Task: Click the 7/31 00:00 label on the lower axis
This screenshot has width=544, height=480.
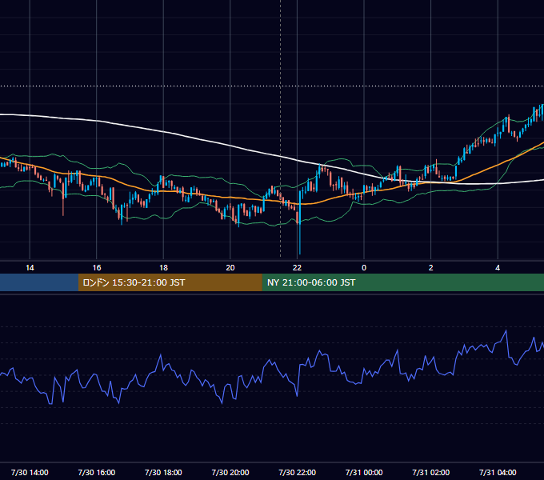Action: (x=364, y=472)
